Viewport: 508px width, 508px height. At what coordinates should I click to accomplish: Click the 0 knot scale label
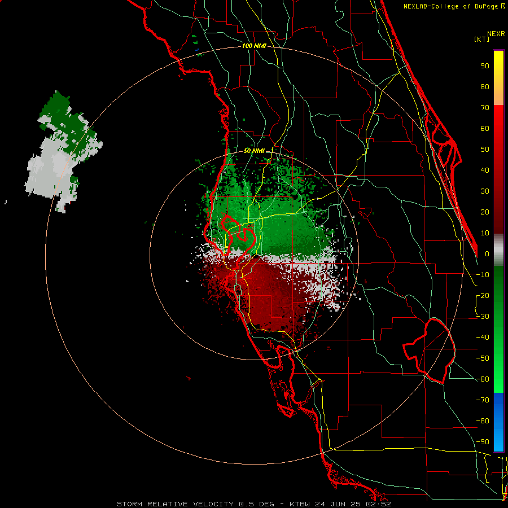(487, 253)
